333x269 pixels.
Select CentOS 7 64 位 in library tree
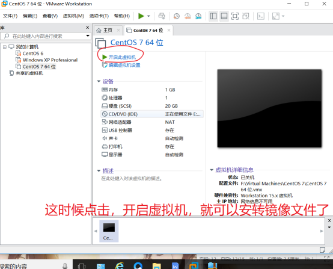39,67
